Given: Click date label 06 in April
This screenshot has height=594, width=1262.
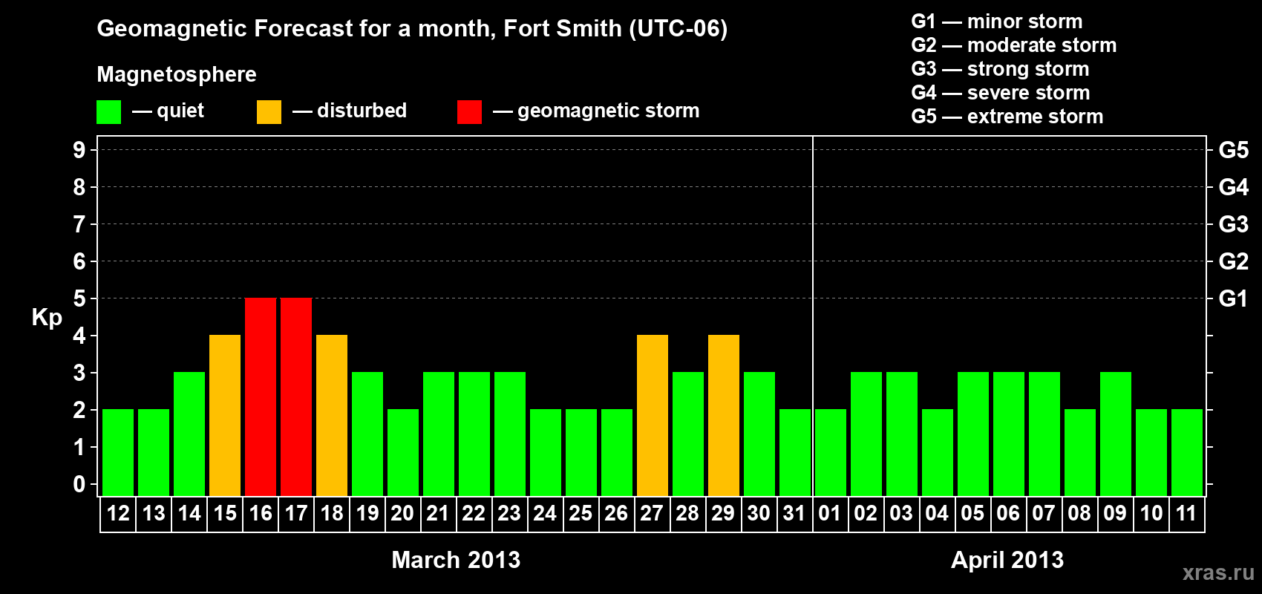Looking at the screenshot, I should [1009, 513].
